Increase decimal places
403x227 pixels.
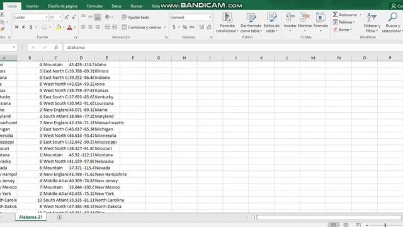201,27
